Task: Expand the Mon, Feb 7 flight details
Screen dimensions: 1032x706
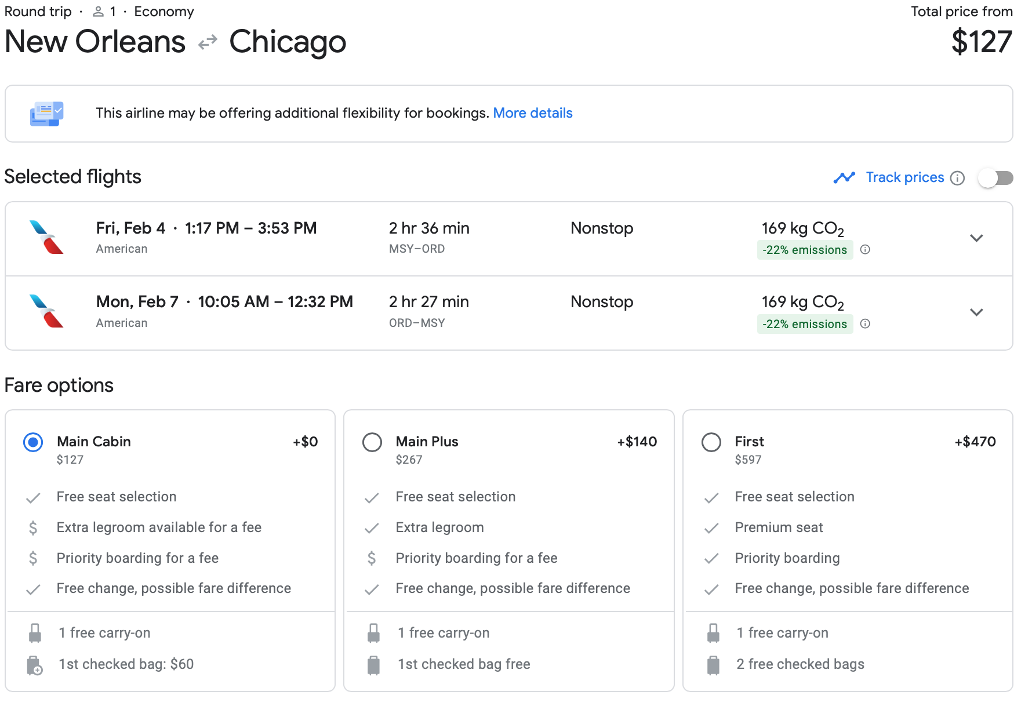Action: [976, 312]
